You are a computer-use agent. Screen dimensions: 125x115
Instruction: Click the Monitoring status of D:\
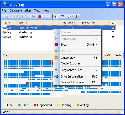(25, 32)
